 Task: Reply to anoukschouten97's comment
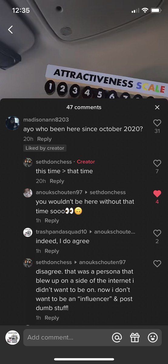coord(52,221)
